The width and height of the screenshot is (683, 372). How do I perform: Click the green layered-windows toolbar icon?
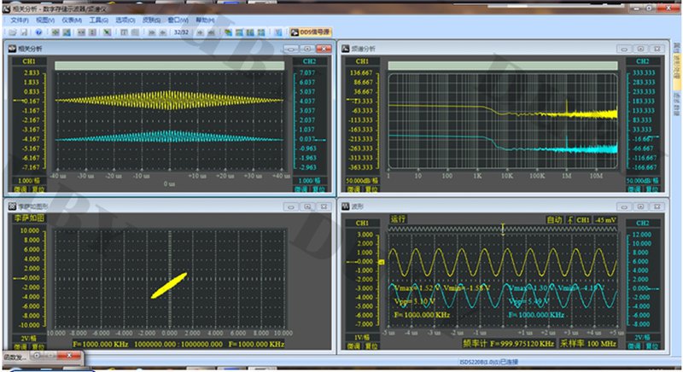pyautogui.click(x=228, y=32)
